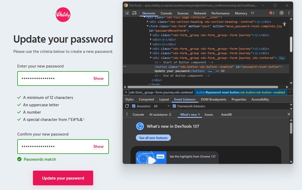Open the Memory tab
302x190 pixels.
[241, 13]
